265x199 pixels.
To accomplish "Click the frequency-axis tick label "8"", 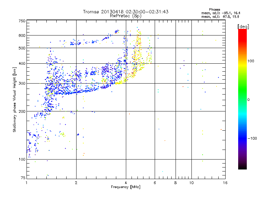I will point(176,183).
